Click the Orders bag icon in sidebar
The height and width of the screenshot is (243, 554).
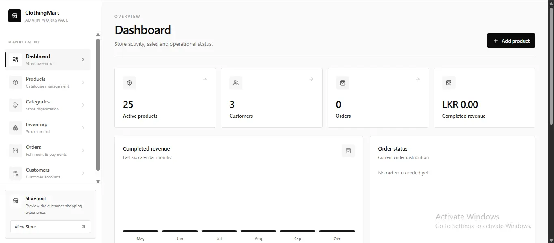click(15, 151)
